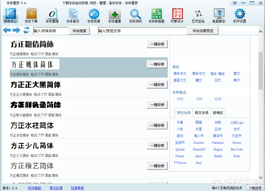
Task: Open the 软件帮助 link
Action: point(35,188)
